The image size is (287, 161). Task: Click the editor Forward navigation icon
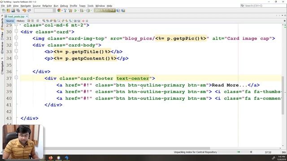click(x=38, y=21)
